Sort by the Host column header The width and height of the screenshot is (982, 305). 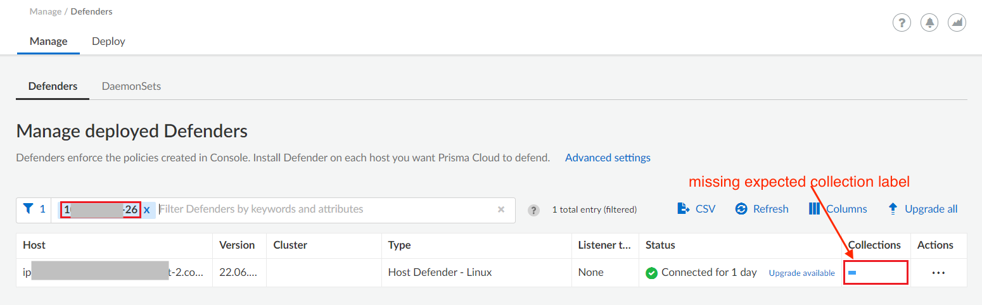point(34,245)
